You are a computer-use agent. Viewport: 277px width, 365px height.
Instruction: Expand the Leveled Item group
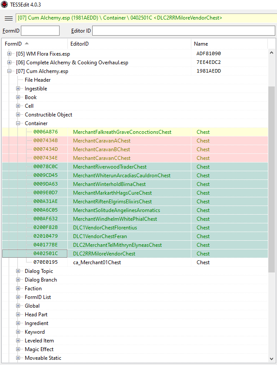[x=18, y=341]
